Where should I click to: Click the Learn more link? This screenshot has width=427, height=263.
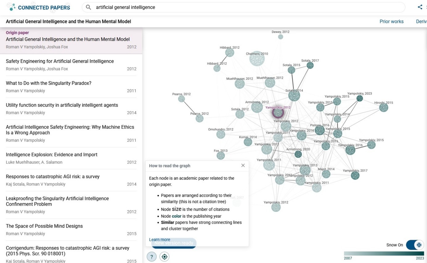pyautogui.click(x=159, y=240)
